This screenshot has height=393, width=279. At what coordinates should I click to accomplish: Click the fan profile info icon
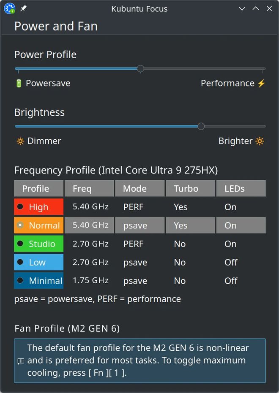click(x=21, y=361)
